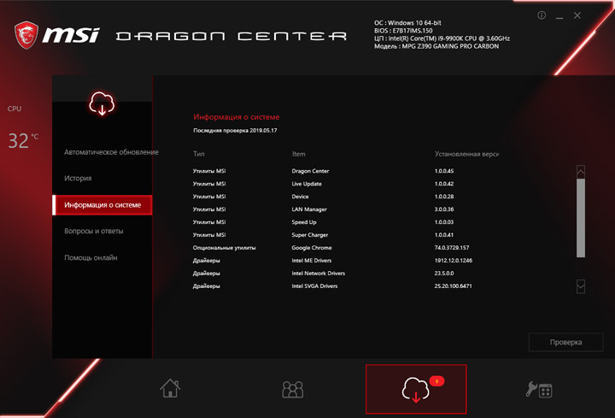Click Драйверы cell of Intel ME Drivers row
615x418 pixels.
tap(207, 260)
